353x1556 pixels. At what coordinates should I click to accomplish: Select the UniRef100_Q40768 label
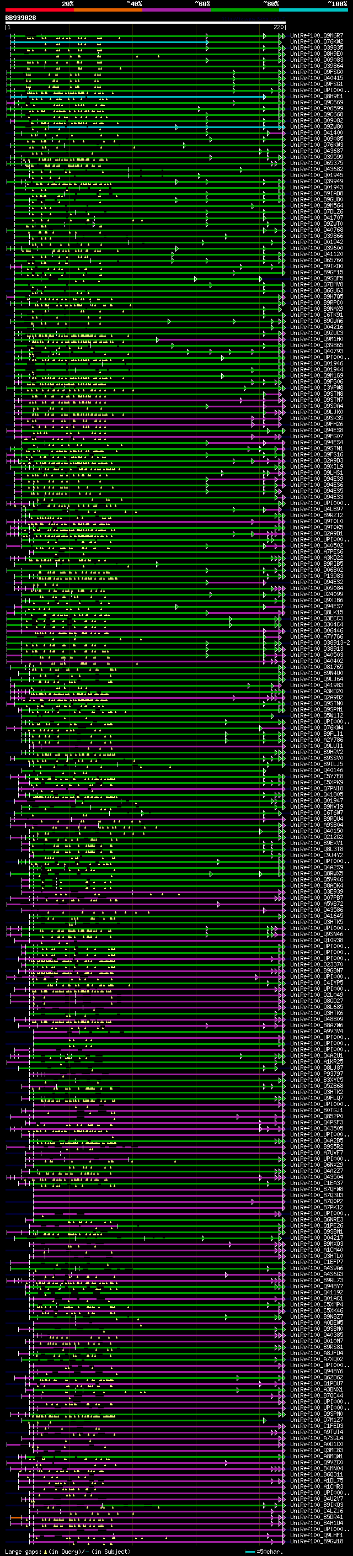[x=317, y=230]
